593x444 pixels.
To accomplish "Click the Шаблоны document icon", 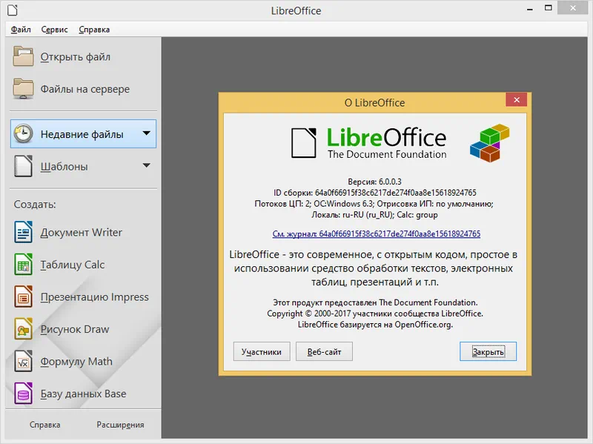I will (23, 166).
